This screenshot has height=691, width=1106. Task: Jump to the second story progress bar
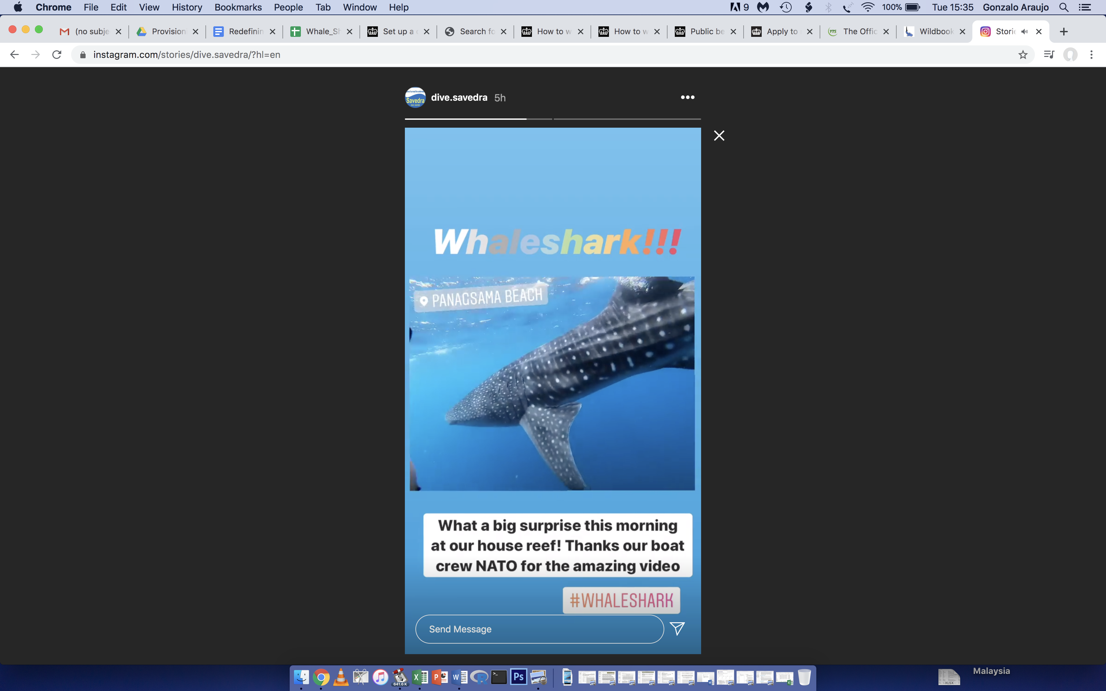click(x=627, y=119)
